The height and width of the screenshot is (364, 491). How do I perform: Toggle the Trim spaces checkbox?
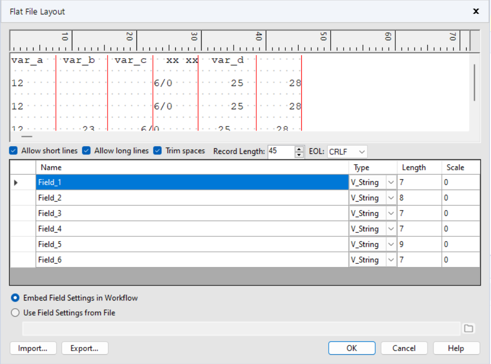(x=157, y=151)
